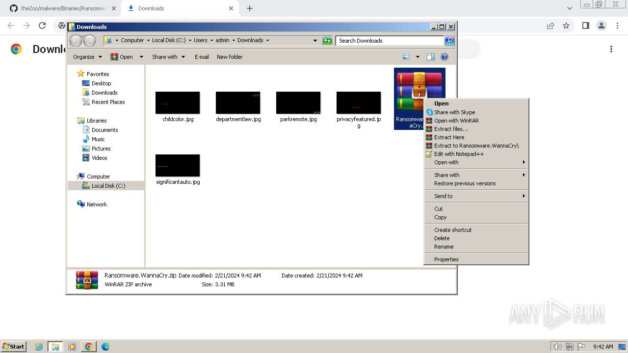Expand Open with submenu
The image size is (628, 353).
476,162
